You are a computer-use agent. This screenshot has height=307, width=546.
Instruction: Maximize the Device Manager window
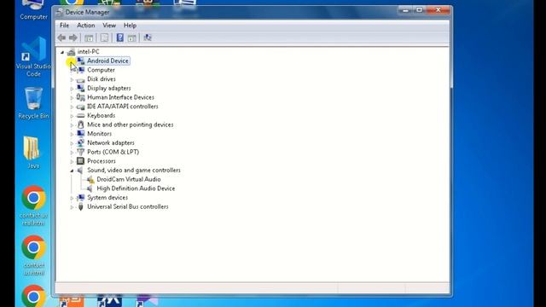click(419, 10)
